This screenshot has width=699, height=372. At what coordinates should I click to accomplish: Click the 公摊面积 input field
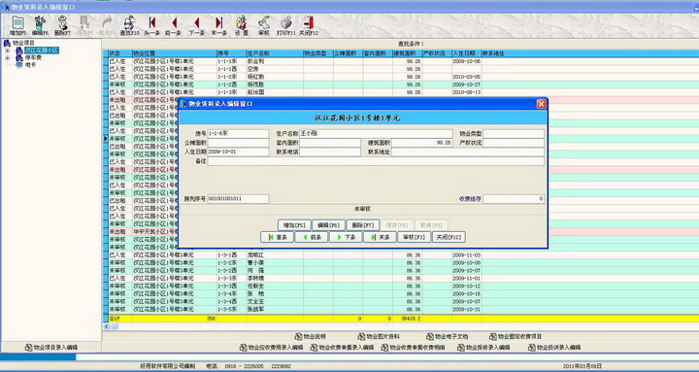[238, 143]
